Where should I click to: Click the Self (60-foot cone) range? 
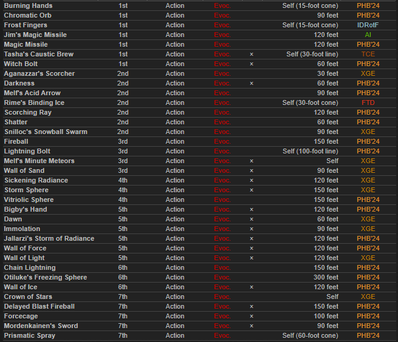pyautogui.click(x=310, y=336)
